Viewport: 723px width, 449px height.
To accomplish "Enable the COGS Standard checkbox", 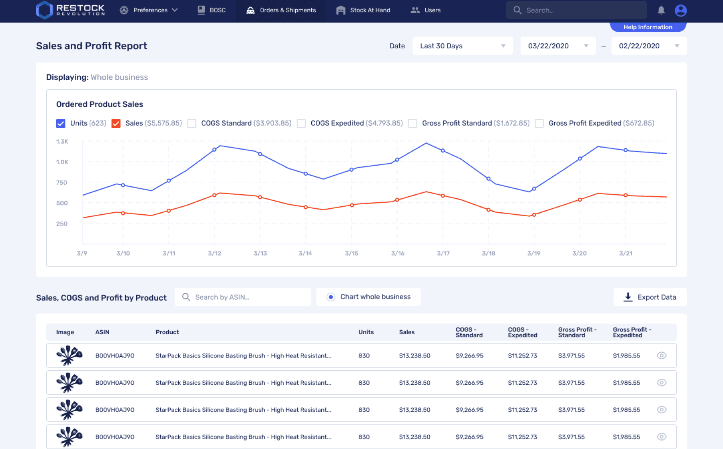I will 192,123.
